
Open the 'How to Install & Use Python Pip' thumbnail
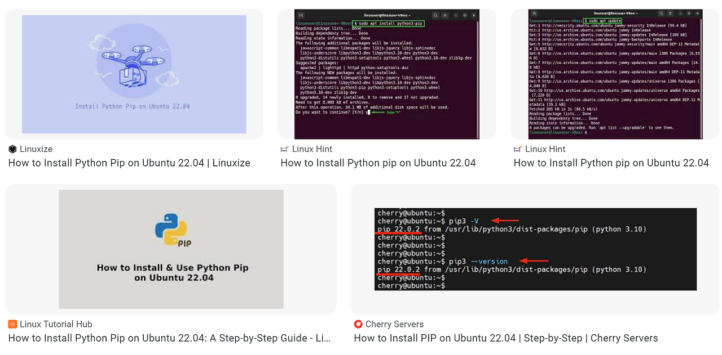tap(171, 249)
